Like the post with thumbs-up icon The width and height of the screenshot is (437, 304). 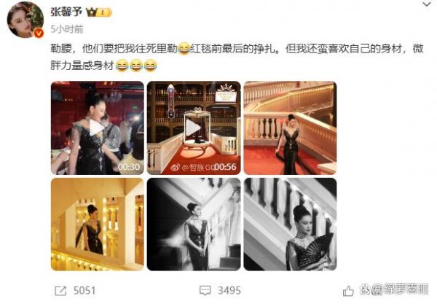(348, 291)
